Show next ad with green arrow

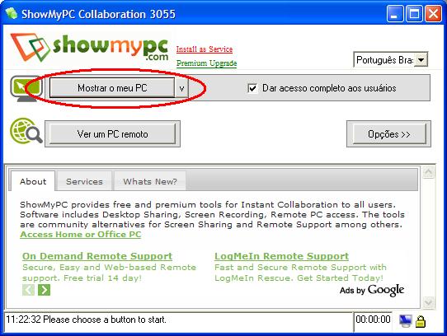click(45, 290)
